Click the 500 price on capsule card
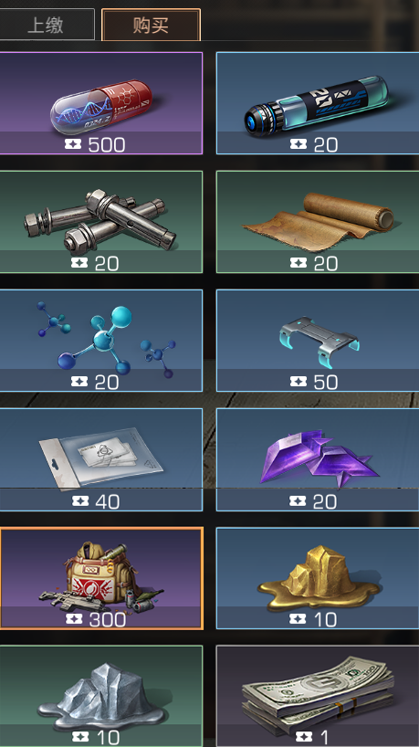The width and height of the screenshot is (419, 747). coord(107,145)
